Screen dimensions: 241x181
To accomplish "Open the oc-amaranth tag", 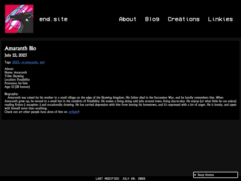I will [29, 62].
